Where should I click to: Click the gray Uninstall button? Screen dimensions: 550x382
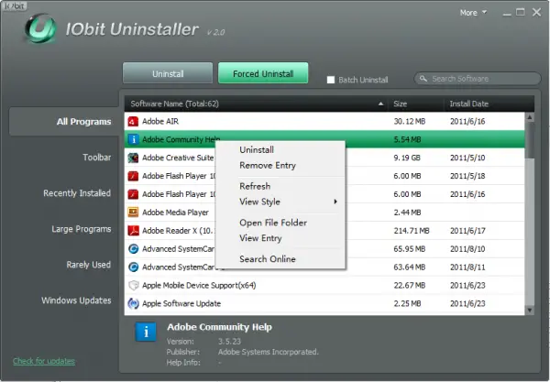(x=168, y=73)
